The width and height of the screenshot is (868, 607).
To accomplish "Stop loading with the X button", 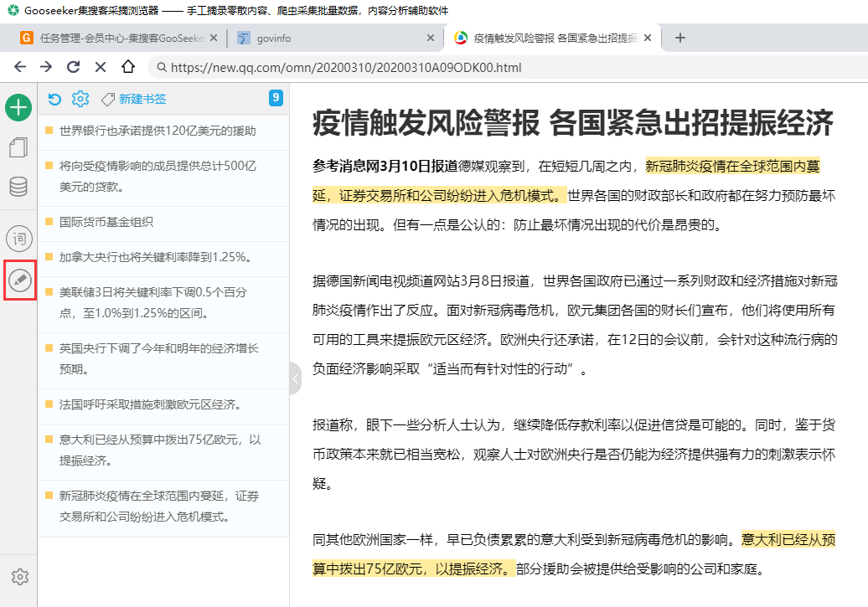I will click(101, 67).
